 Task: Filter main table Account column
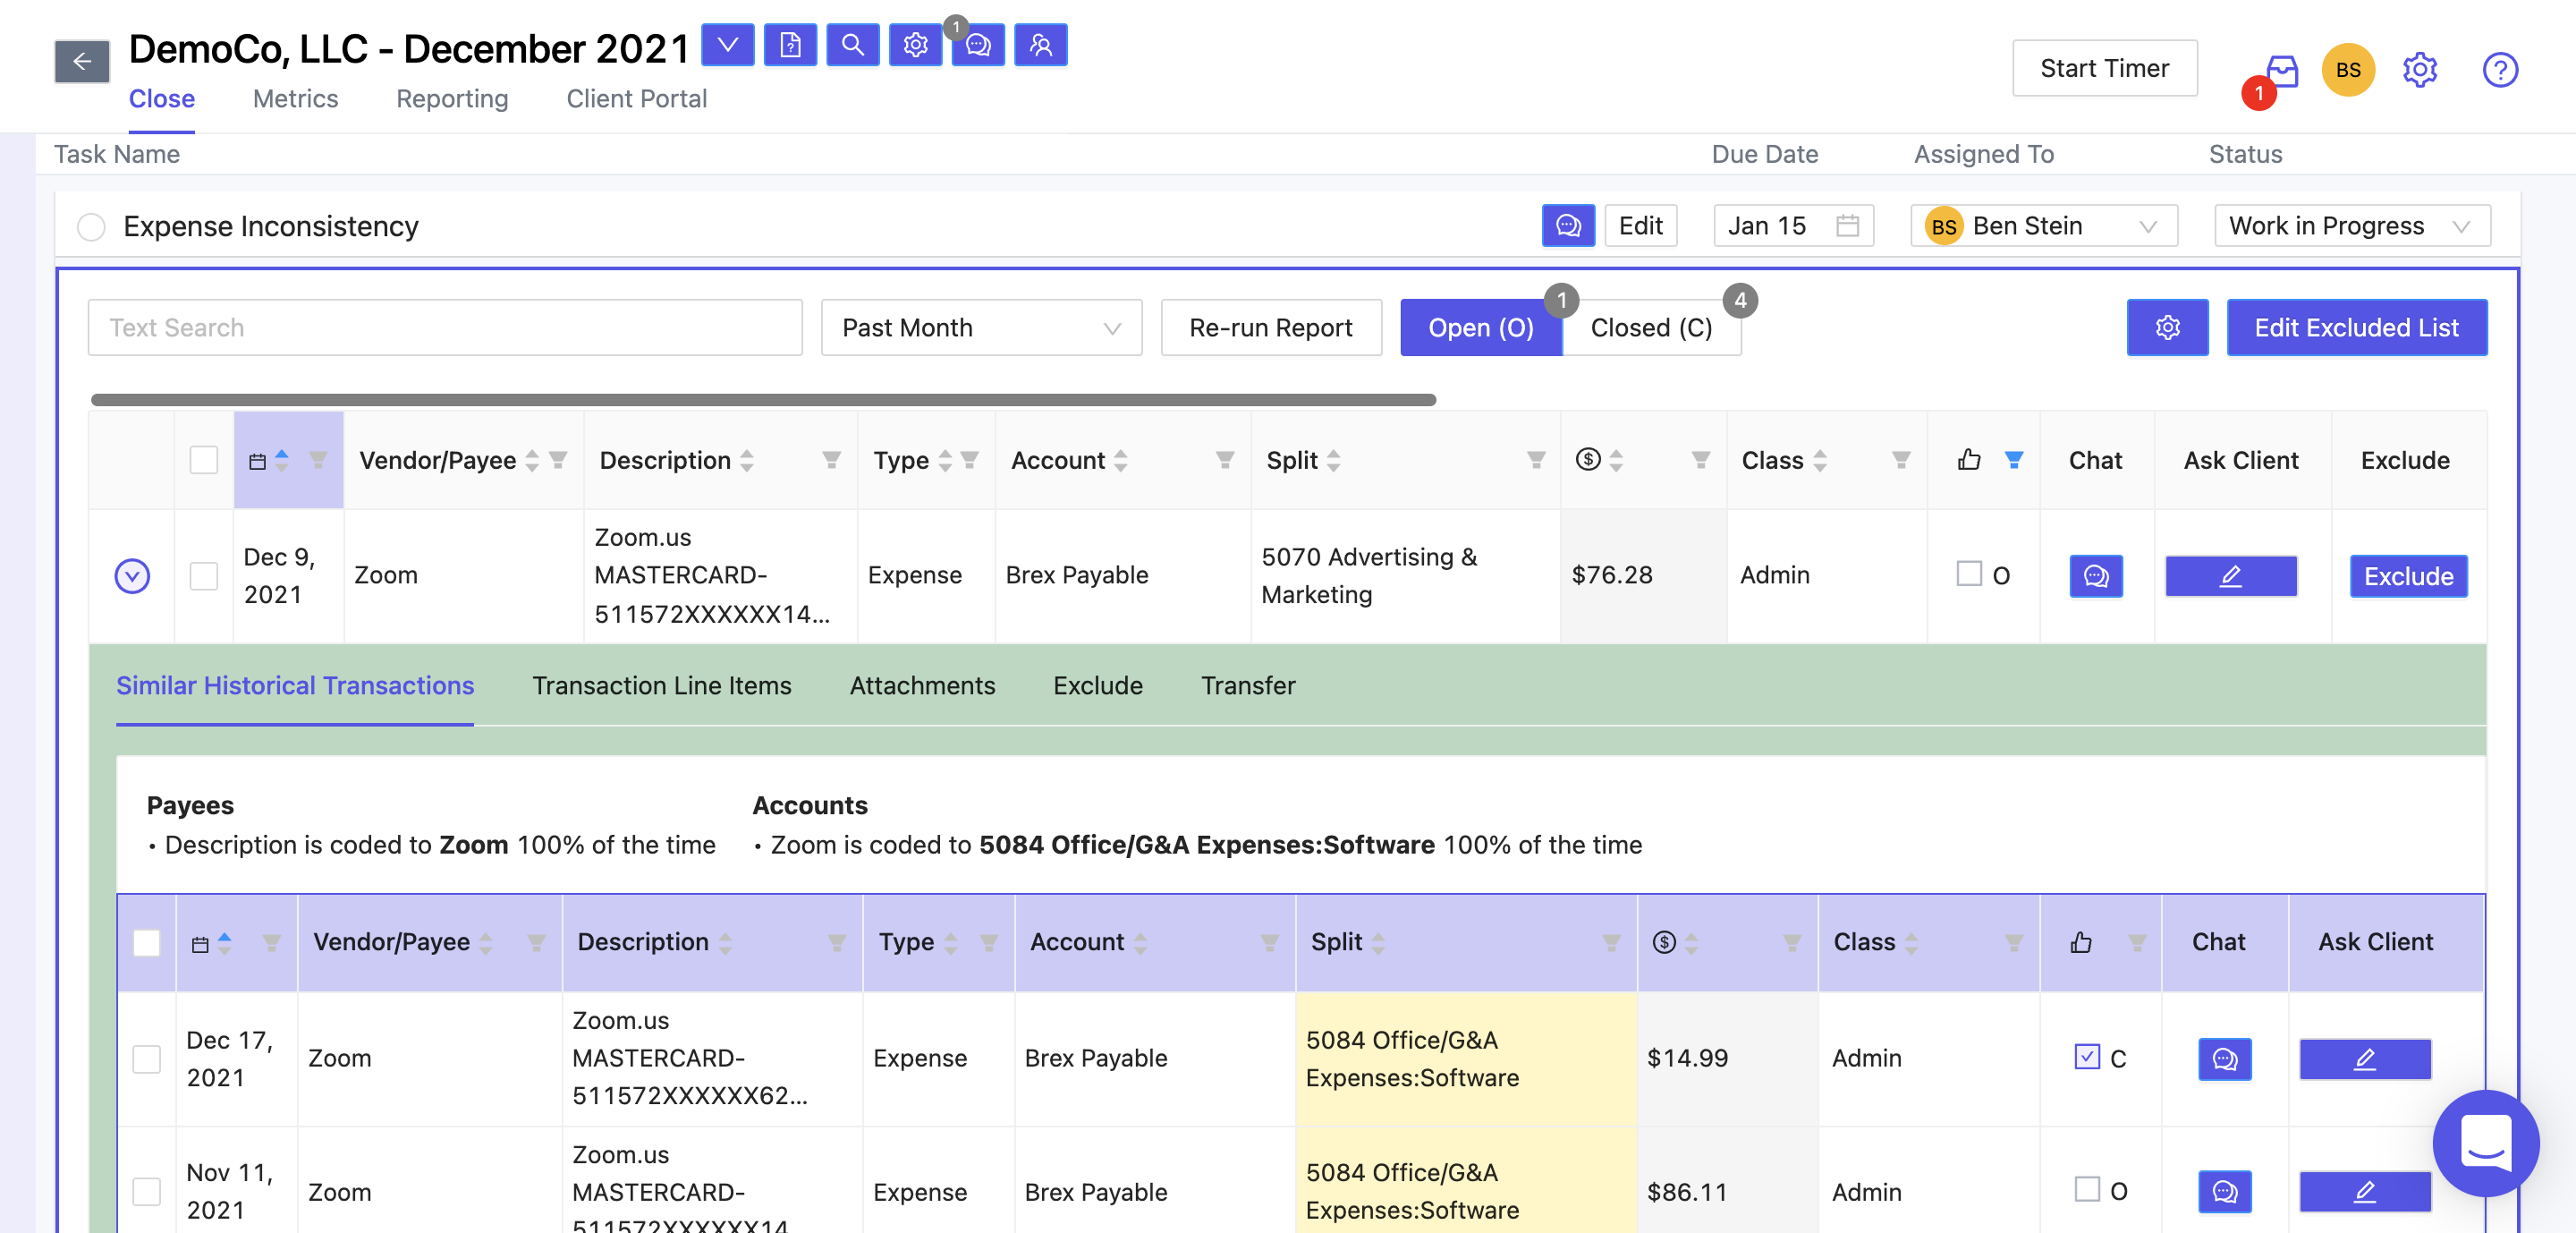click(x=1225, y=460)
